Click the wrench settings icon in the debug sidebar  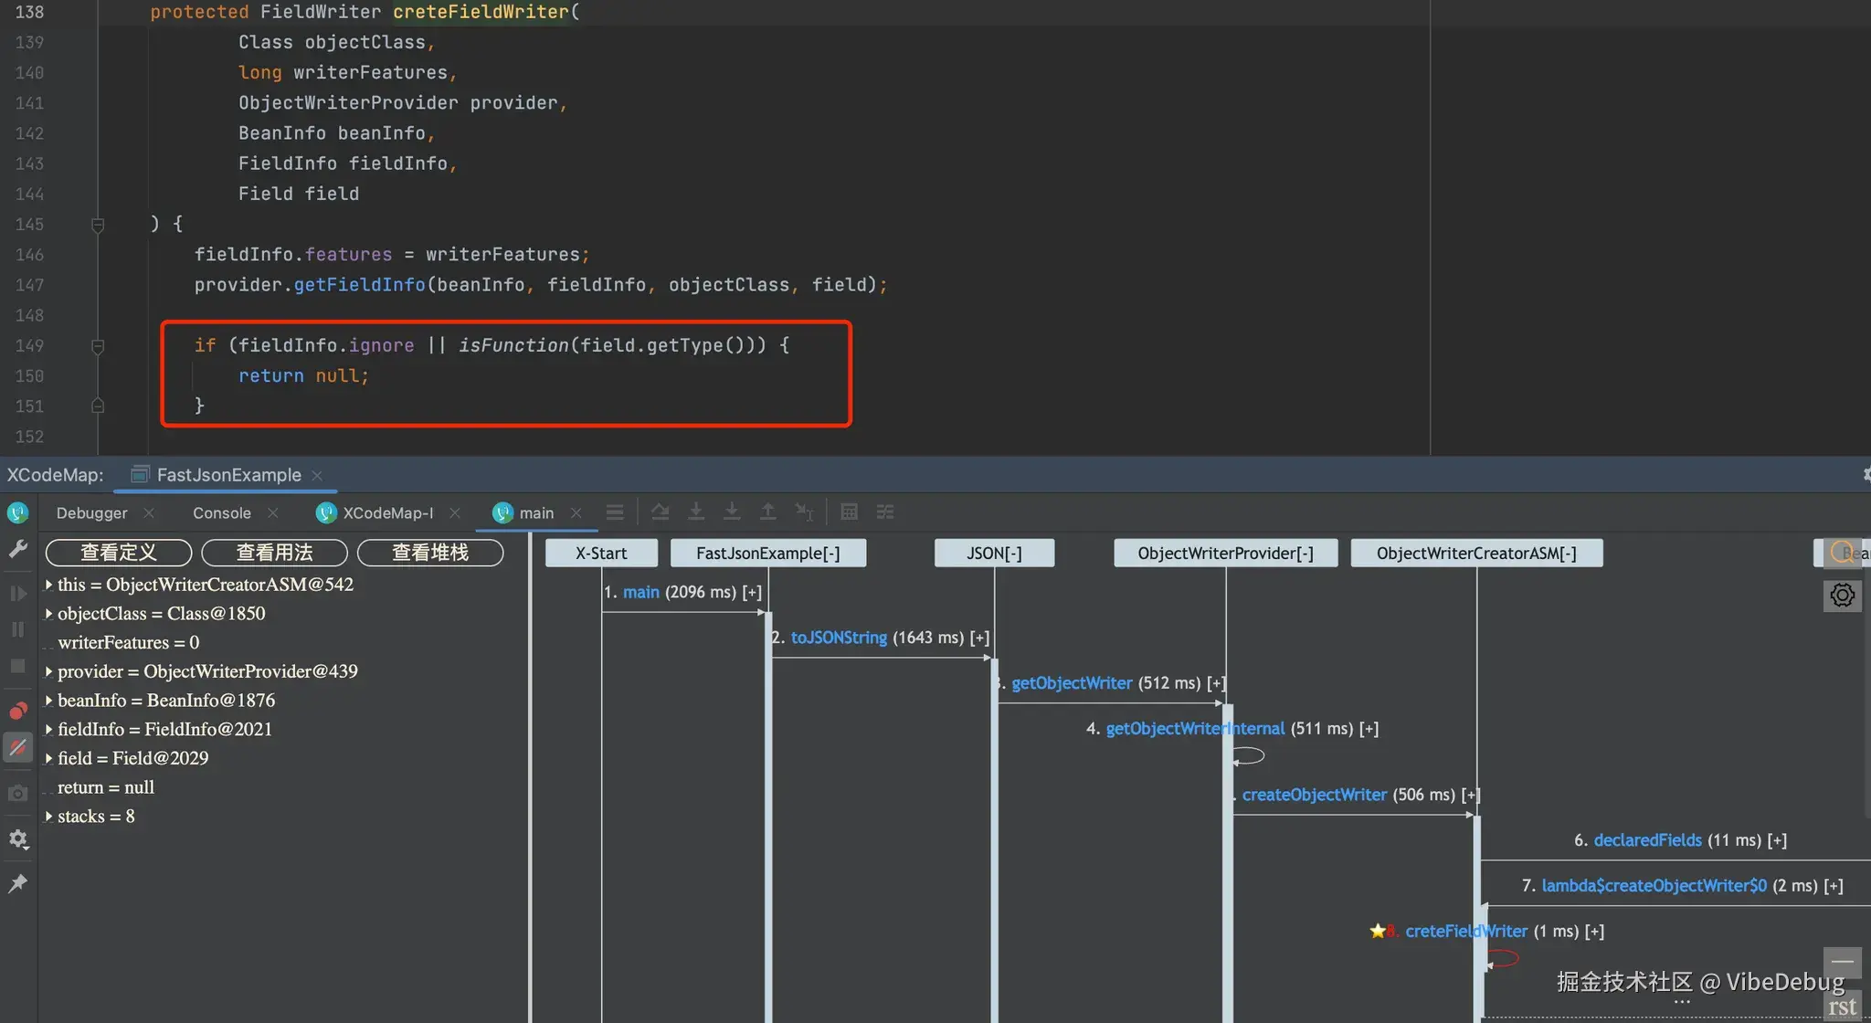tap(17, 548)
